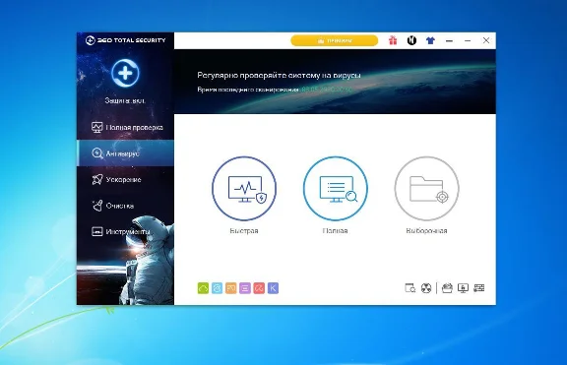Open the Полная проверка sidebar section
This screenshot has width=567, height=365.
coord(125,127)
